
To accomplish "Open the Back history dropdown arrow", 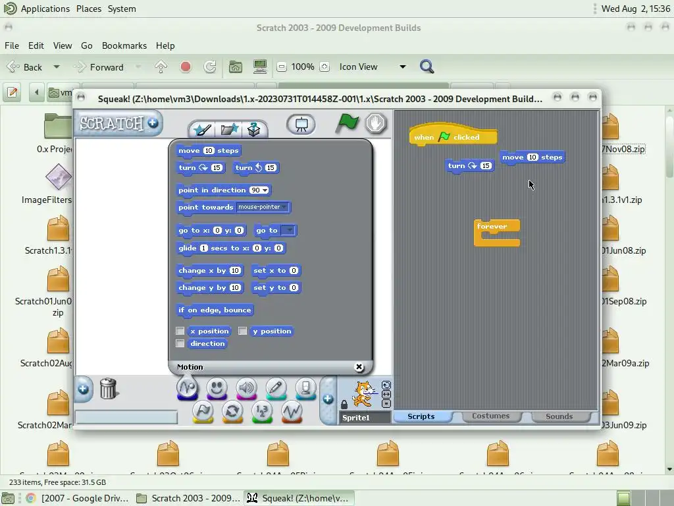I will (57, 67).
